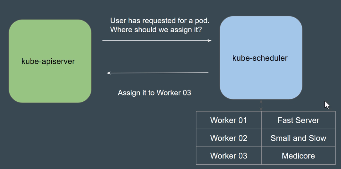Click the word "pod" in the request text

(202, 21)
